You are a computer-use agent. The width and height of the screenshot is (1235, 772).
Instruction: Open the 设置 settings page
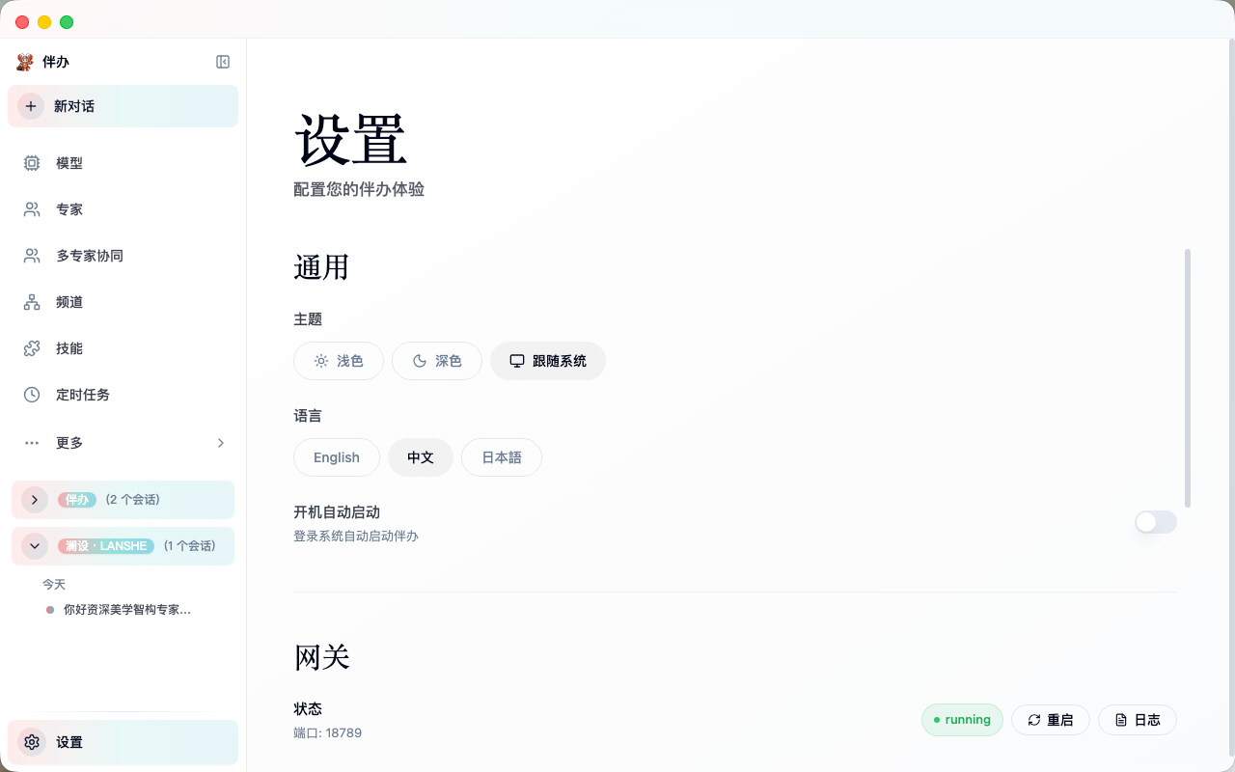tap(69, 742)
